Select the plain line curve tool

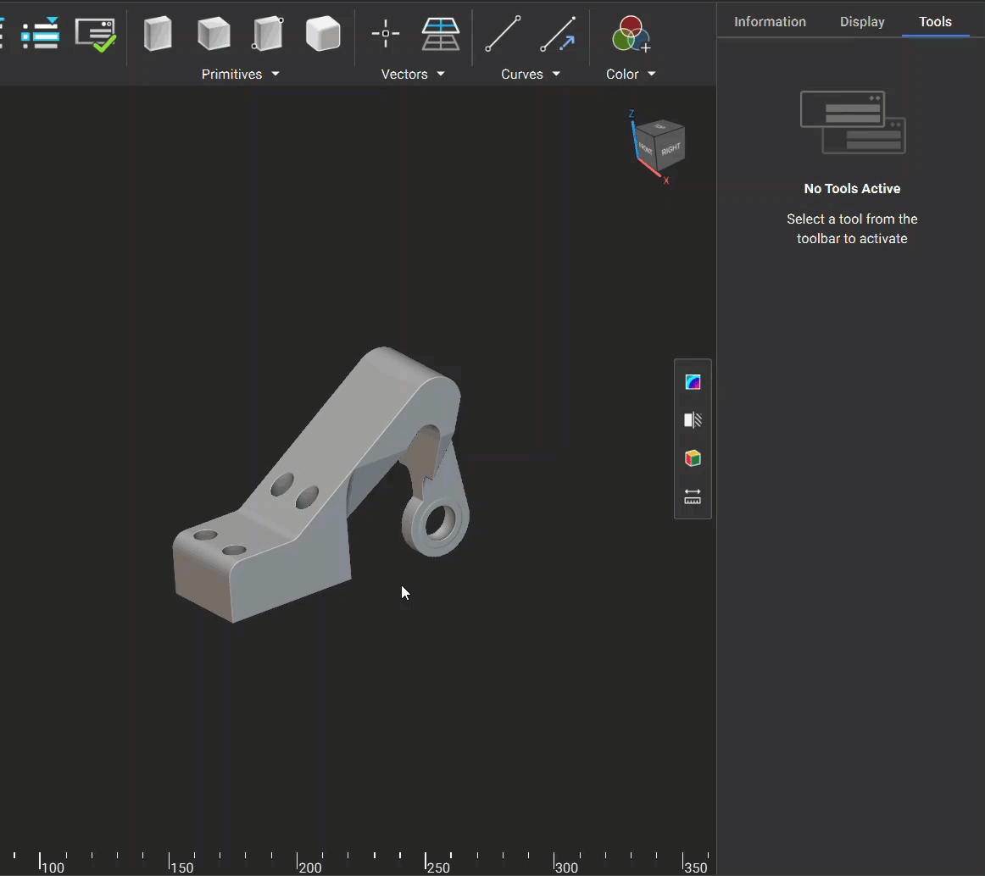(x=503, y=34)
